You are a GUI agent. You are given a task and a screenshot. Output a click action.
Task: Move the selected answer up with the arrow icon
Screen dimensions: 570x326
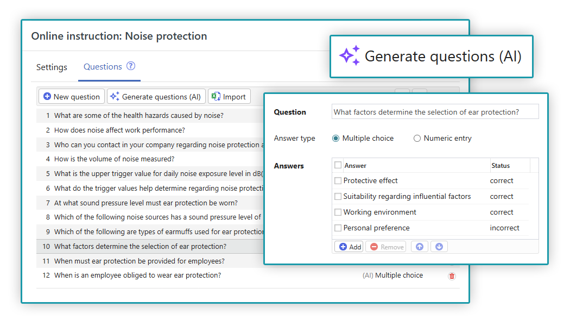[x=419, y=246]
